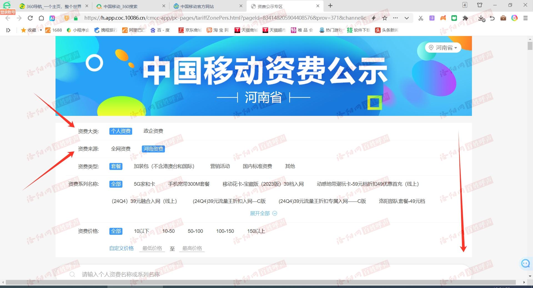Bookmark this page with the star icon
533x288 pixels.
point(385,18)
